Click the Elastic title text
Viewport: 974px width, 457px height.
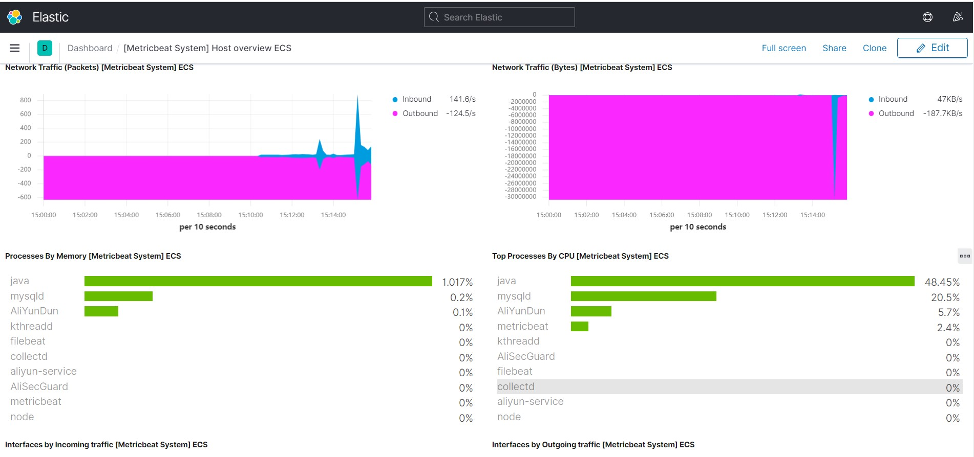click(50, 17)
